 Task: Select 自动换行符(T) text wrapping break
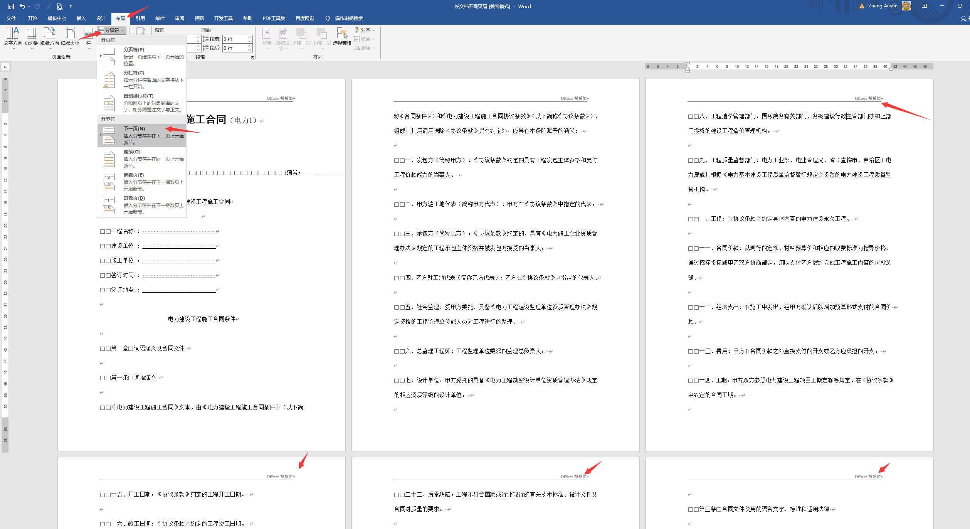(142, 103)
